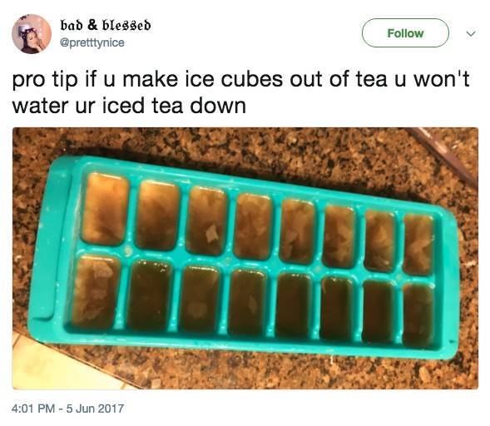Image resolution: width=490 pixels, height=426 pixels.
Task: Open the 4:01 PM - 5 Jun 2017 timestamp
Action: coord(67,409)
